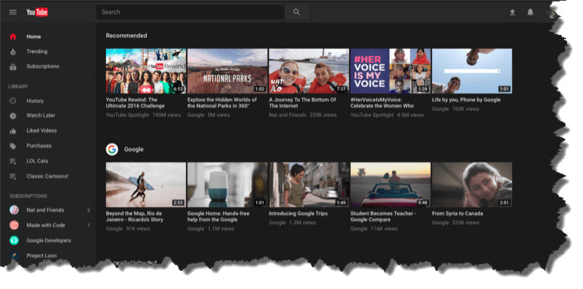The image size is (583, 289).
Task: Open Subscriptions in the sidebar
Action: click(x=43, y=66)
